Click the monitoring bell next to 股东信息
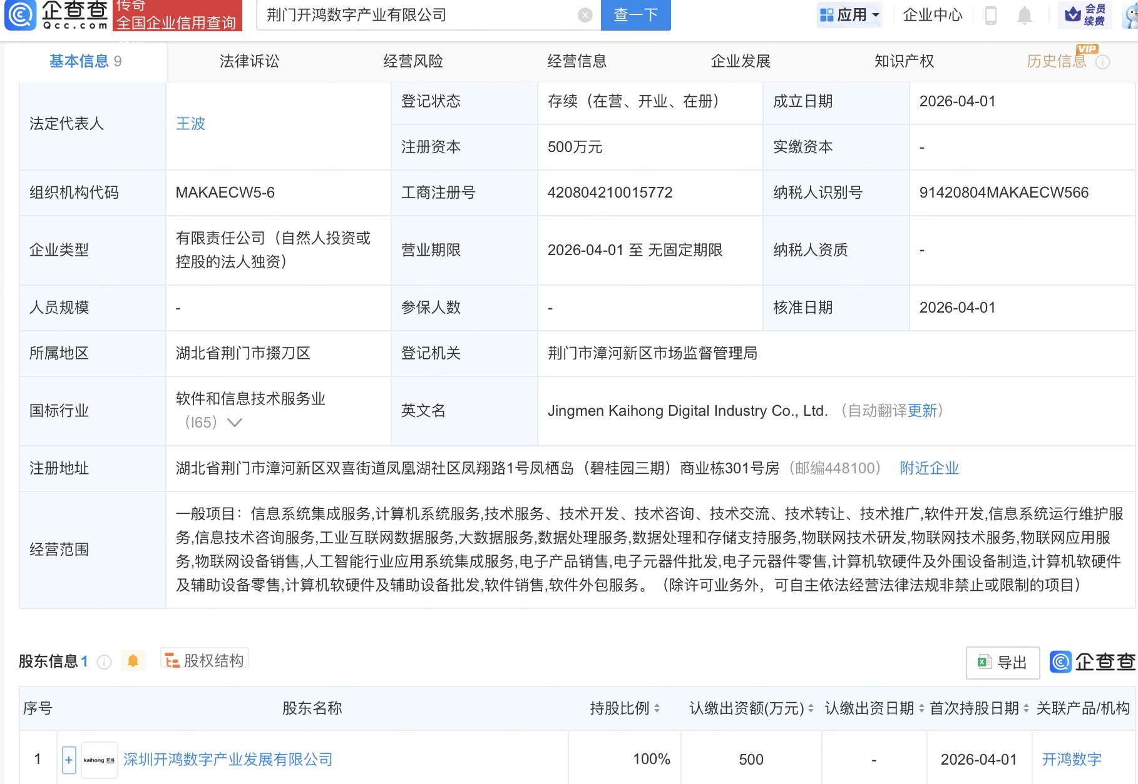This screenshot has height=784, width=1138. click(132, 661)
